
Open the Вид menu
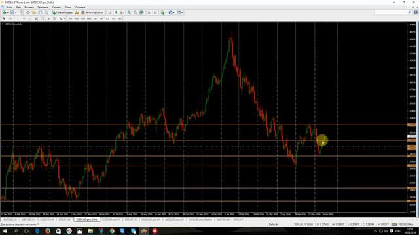[x=18, y=7]
